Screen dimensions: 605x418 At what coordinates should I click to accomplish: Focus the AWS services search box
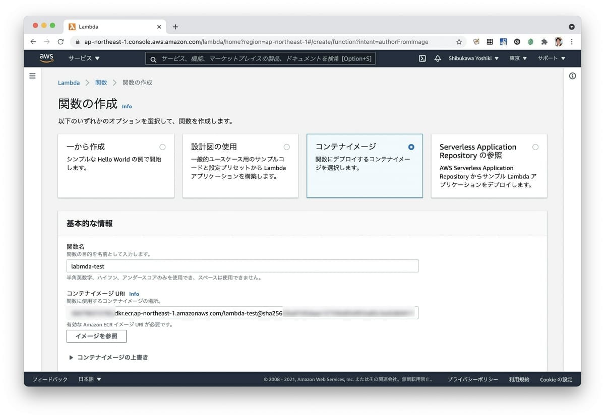point(261,59)
